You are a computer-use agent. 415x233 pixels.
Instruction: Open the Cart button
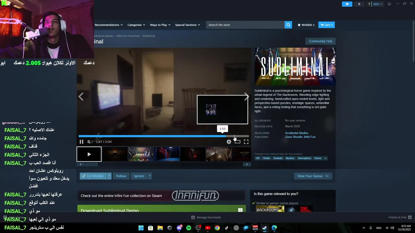(x=326, y=25)
